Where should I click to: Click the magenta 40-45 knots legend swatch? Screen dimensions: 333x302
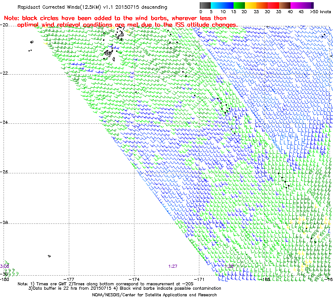coord(296,5)
